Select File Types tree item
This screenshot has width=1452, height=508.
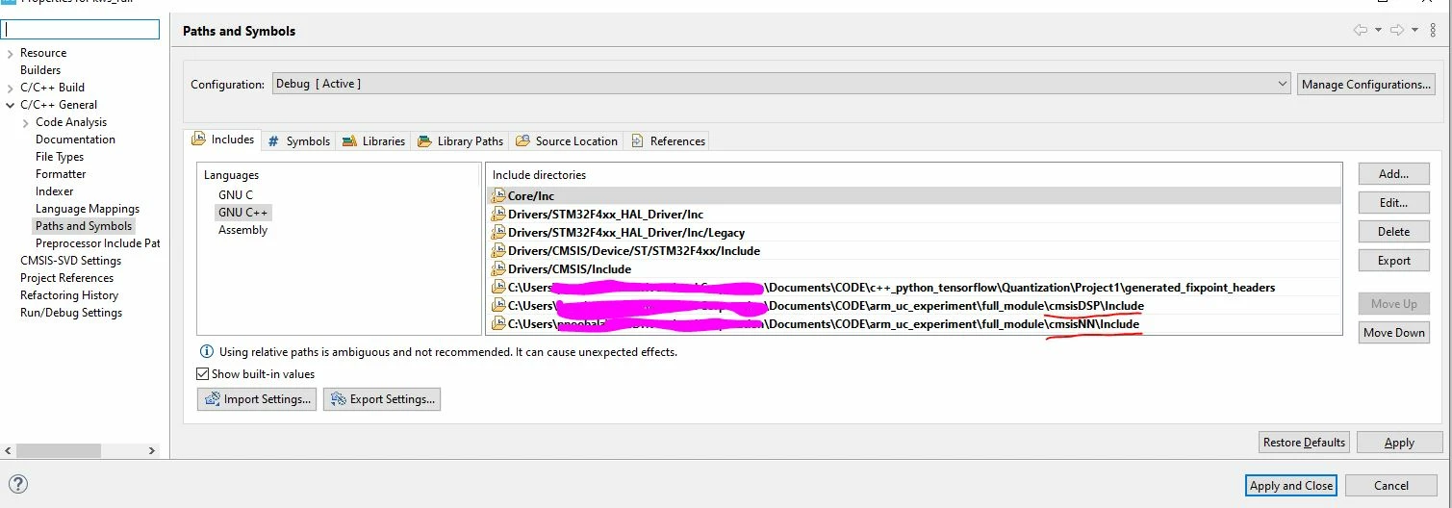click(60, 157)
